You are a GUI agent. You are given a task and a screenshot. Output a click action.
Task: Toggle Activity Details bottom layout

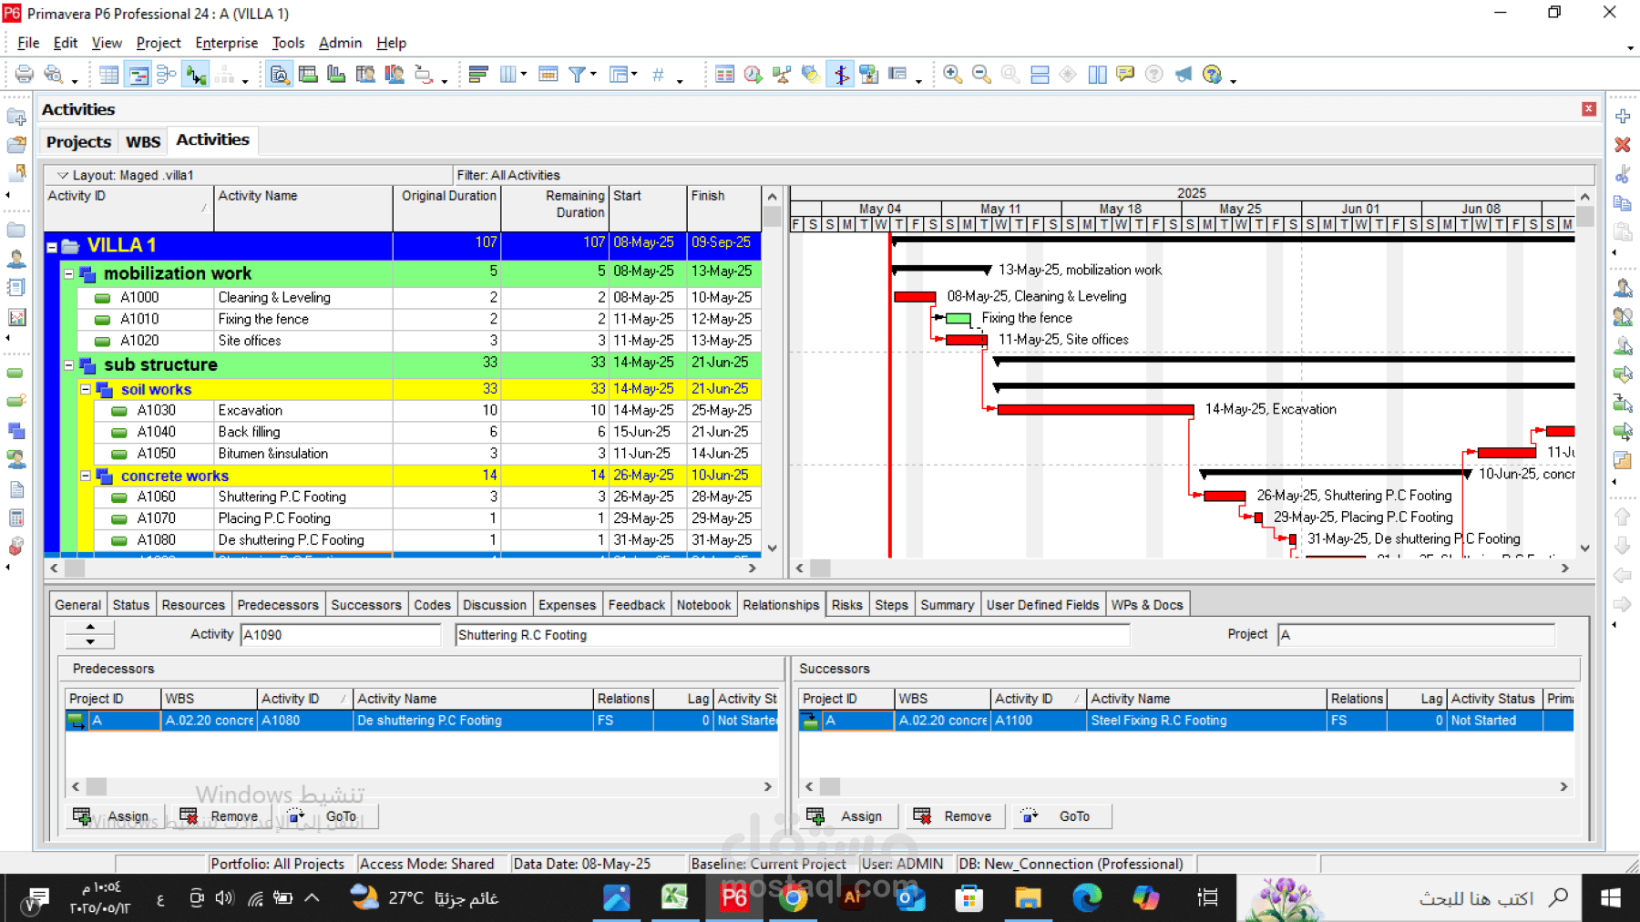(280, 74)
